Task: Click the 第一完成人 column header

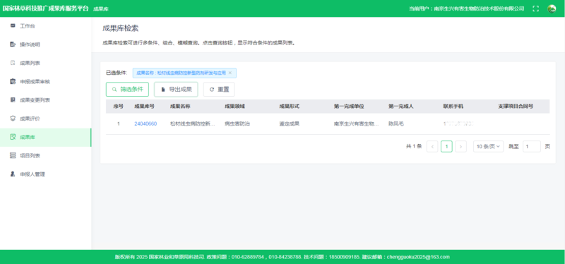Action: [401, 107]
